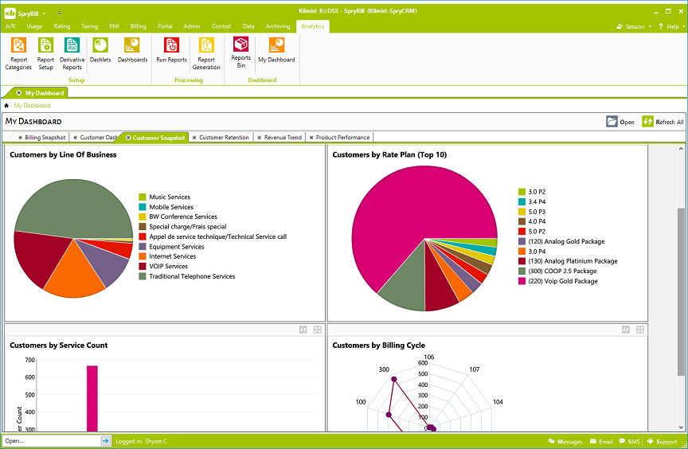The height and width of the screenshot is (449, 688).
Task: Click the Music Services legend color swatch
Action: [x=143, y=197]
